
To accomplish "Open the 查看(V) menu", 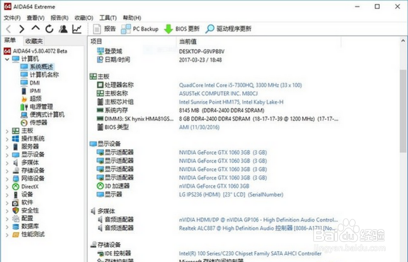I will tap(36, 18).
